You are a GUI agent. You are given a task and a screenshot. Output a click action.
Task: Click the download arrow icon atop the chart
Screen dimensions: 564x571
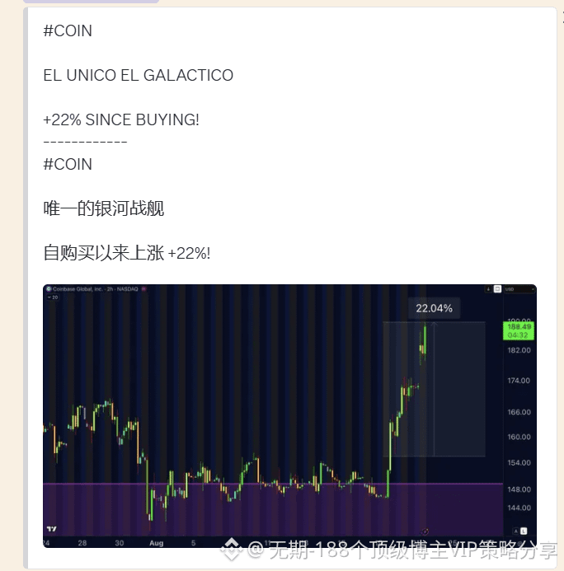488,289
